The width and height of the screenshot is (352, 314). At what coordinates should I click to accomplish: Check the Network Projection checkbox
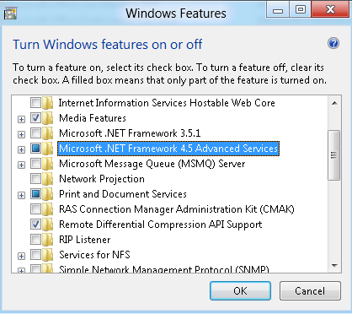(x=35, y=178)
